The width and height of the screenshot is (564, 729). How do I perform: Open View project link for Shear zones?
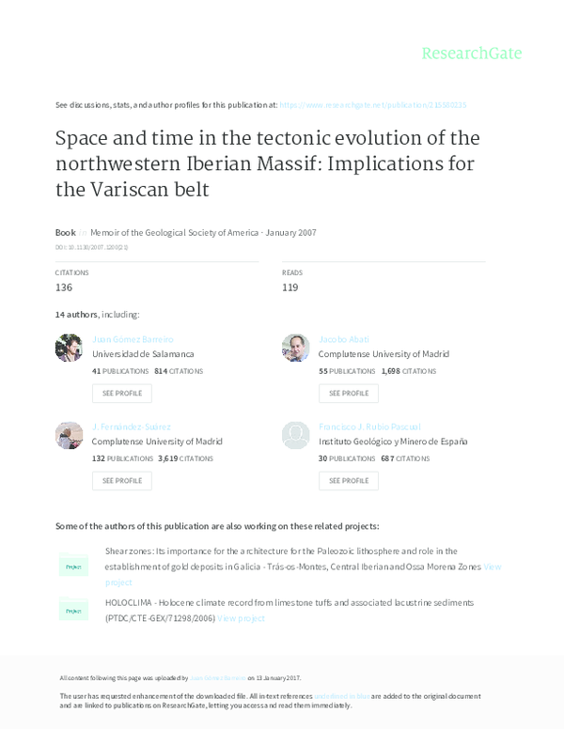493,567
